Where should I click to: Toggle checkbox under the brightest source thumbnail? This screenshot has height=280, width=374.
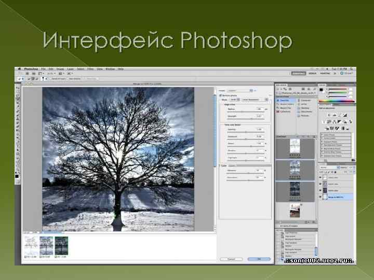(26, 257)
